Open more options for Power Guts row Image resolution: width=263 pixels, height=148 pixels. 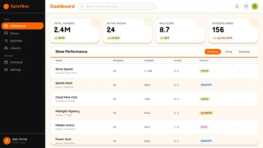240,141
